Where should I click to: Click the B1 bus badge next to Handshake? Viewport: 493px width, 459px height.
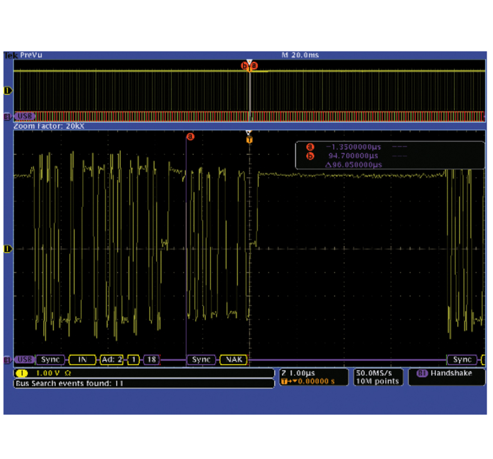point(422,373)
